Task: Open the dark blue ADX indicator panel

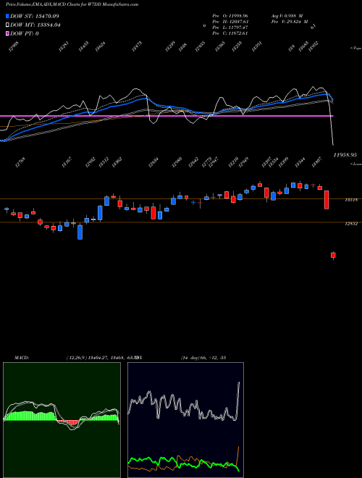Action: [185, 420]
